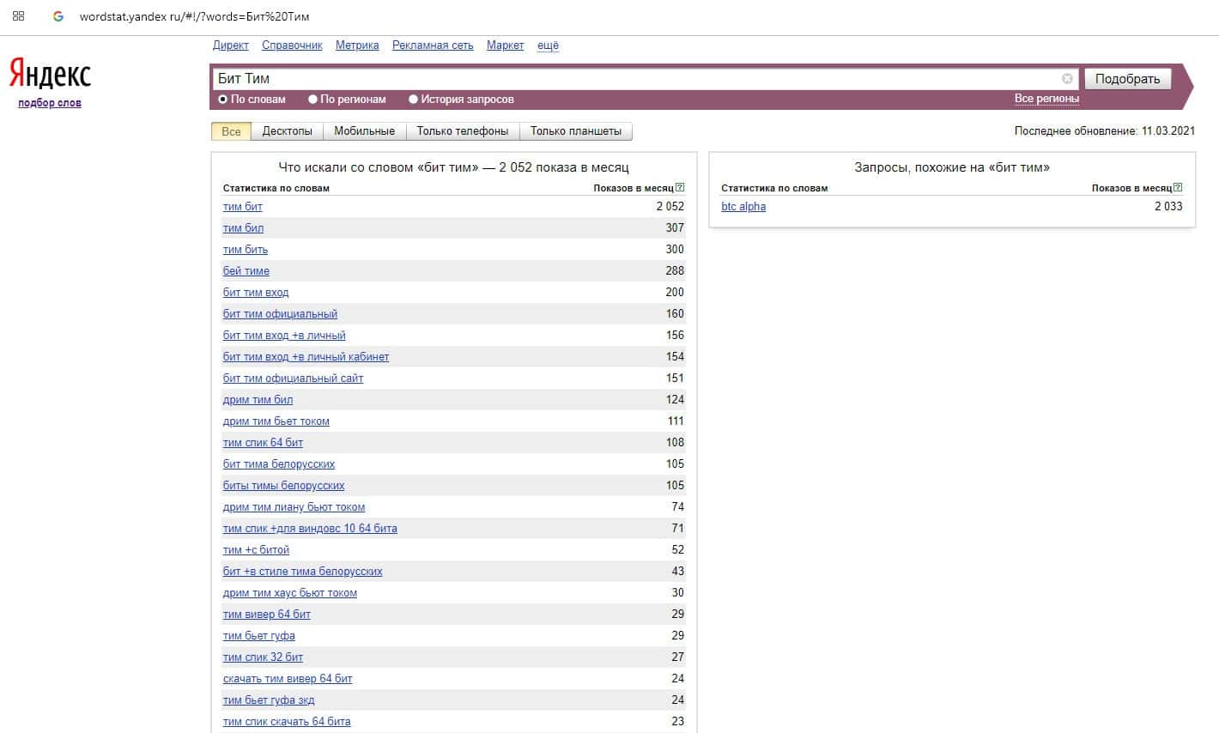This screenshot has height=733, width=1219.
Task: Open the "Директ" link in top navigation
Action: pos(230,45)
